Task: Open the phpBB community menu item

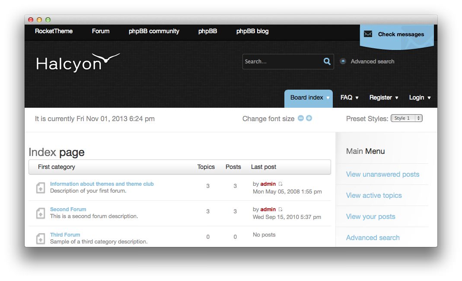Action: tap(154, 31)
